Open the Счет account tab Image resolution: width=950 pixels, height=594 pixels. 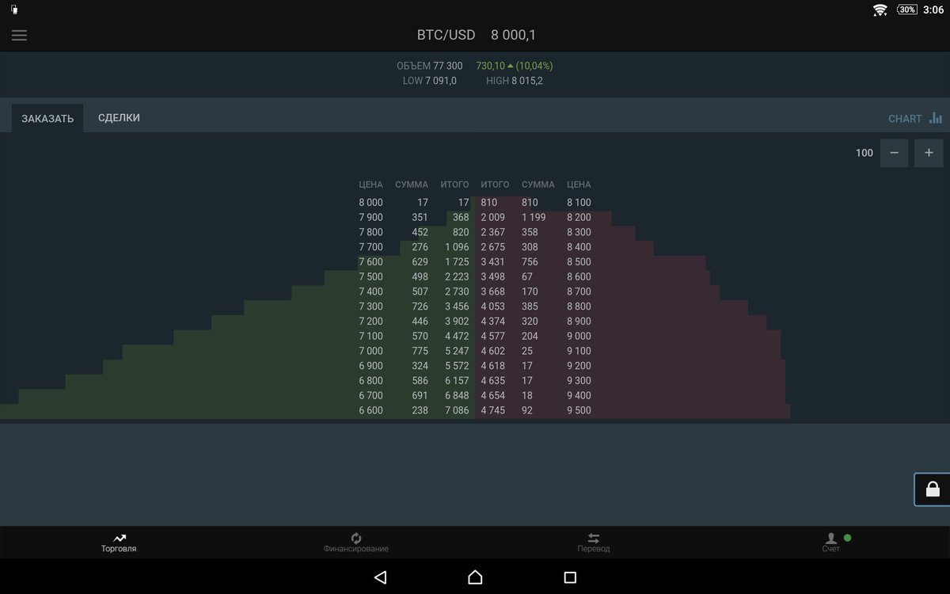(831, 543)
